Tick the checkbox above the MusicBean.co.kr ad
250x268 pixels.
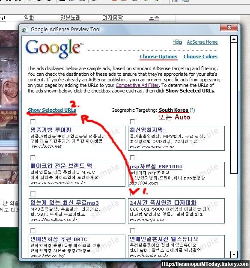[33, 194]
